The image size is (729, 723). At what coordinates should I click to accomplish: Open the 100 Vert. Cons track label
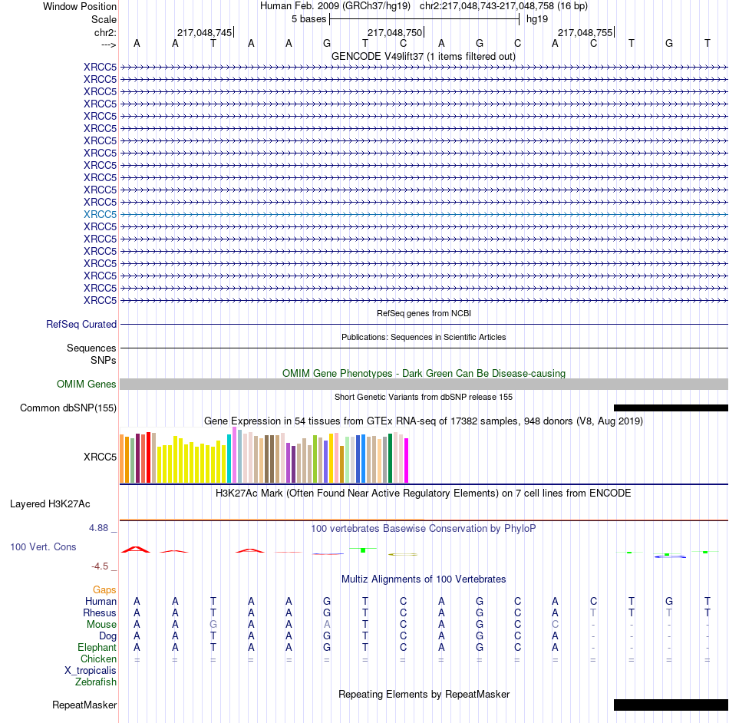tap(43, 546)
